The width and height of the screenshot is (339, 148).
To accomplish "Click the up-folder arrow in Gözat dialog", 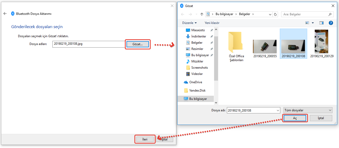I will [x=202, y=14].
